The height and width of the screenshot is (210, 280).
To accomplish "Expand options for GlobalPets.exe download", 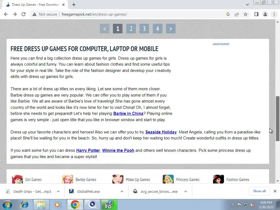I will 122,191.
